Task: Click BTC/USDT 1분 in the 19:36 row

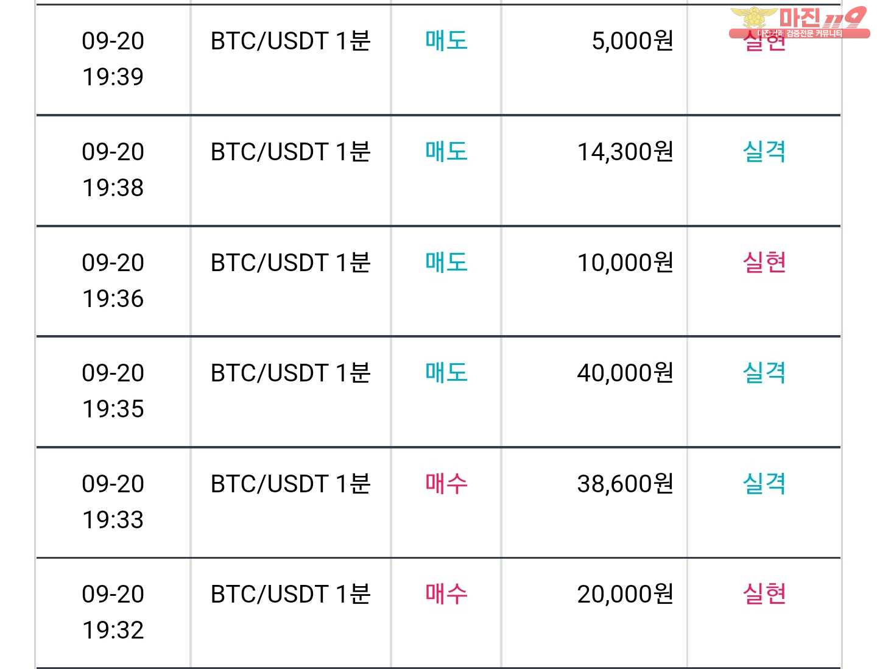Action: tap(291, 263)
